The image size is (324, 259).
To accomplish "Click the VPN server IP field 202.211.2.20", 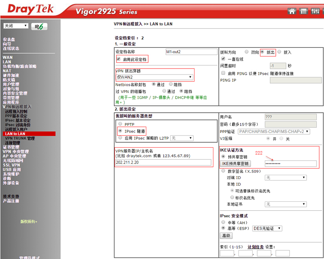I will (x=163, y=163).
